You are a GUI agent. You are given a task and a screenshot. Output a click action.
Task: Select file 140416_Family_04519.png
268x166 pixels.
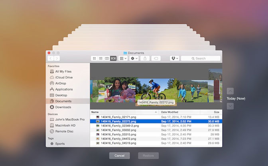[x=156, y=143]
